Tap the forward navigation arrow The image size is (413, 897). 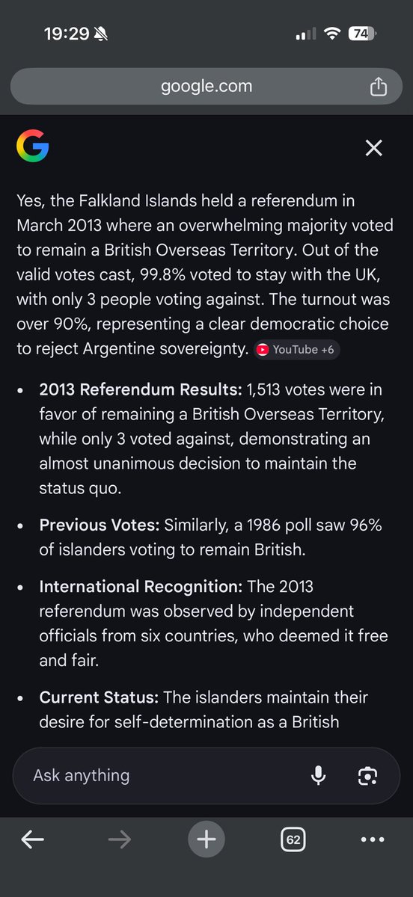(x=119, y=840)
